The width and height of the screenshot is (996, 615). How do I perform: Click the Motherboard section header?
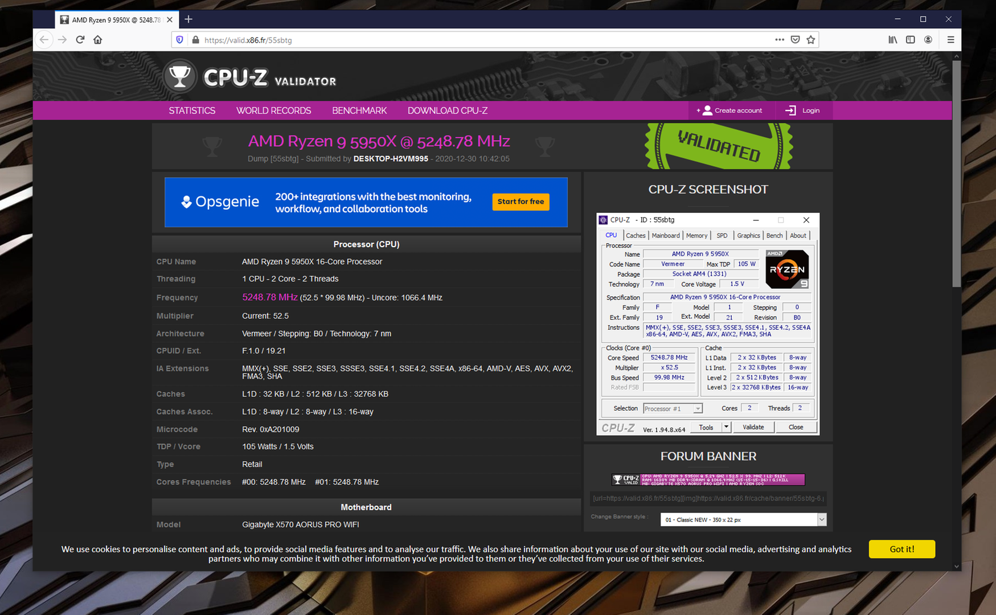tap(366, 507)
